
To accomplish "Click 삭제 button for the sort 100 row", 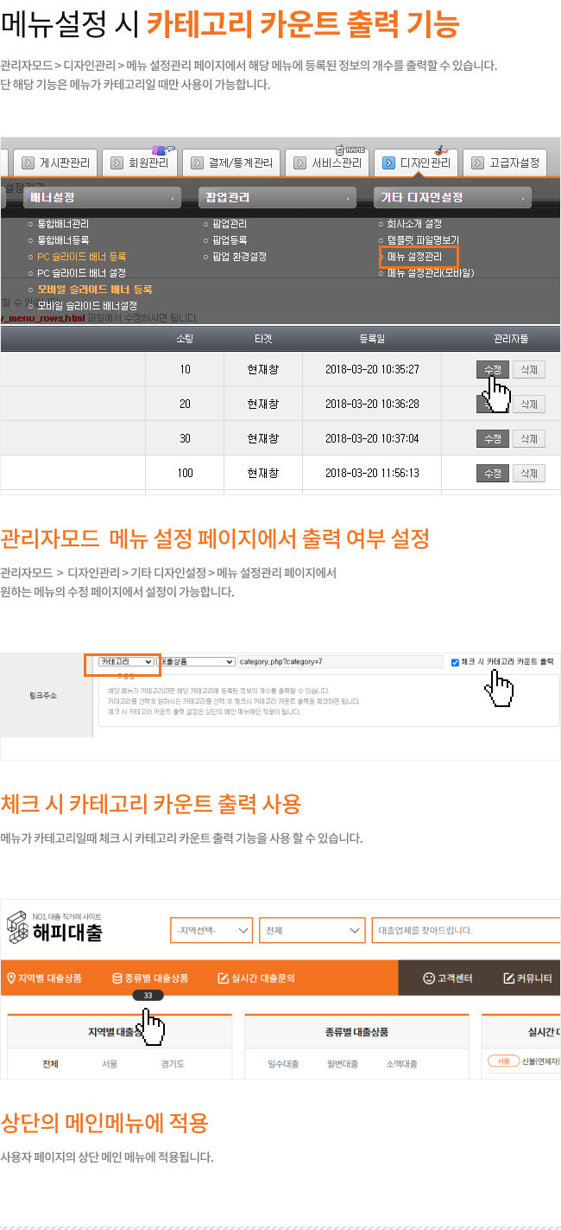I will (529, 474).
